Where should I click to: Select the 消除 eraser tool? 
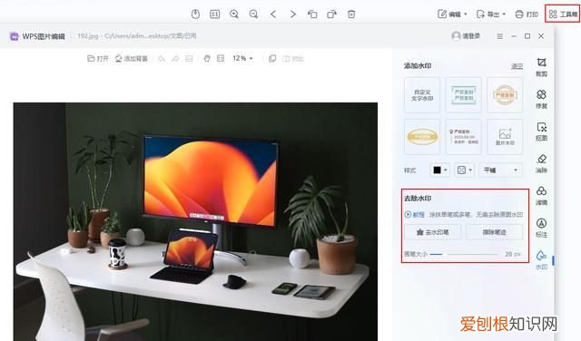point(541,163)
